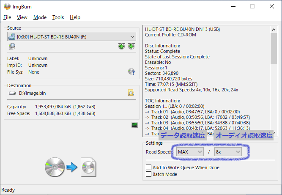Click the Track 01 audio entry line
This screenshot has width=282, height=195.
pyautogui.click(x=192, y=112)
